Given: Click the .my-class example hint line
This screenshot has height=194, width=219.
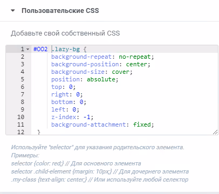Looking at the screenshot, I should [100, 179].
